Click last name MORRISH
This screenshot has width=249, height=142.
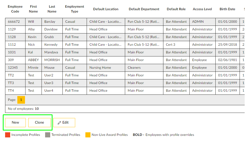(x=52, y=60)
